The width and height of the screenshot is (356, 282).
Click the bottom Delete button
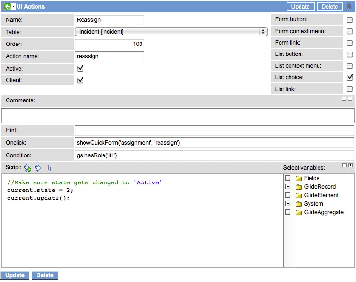(45, 275)
